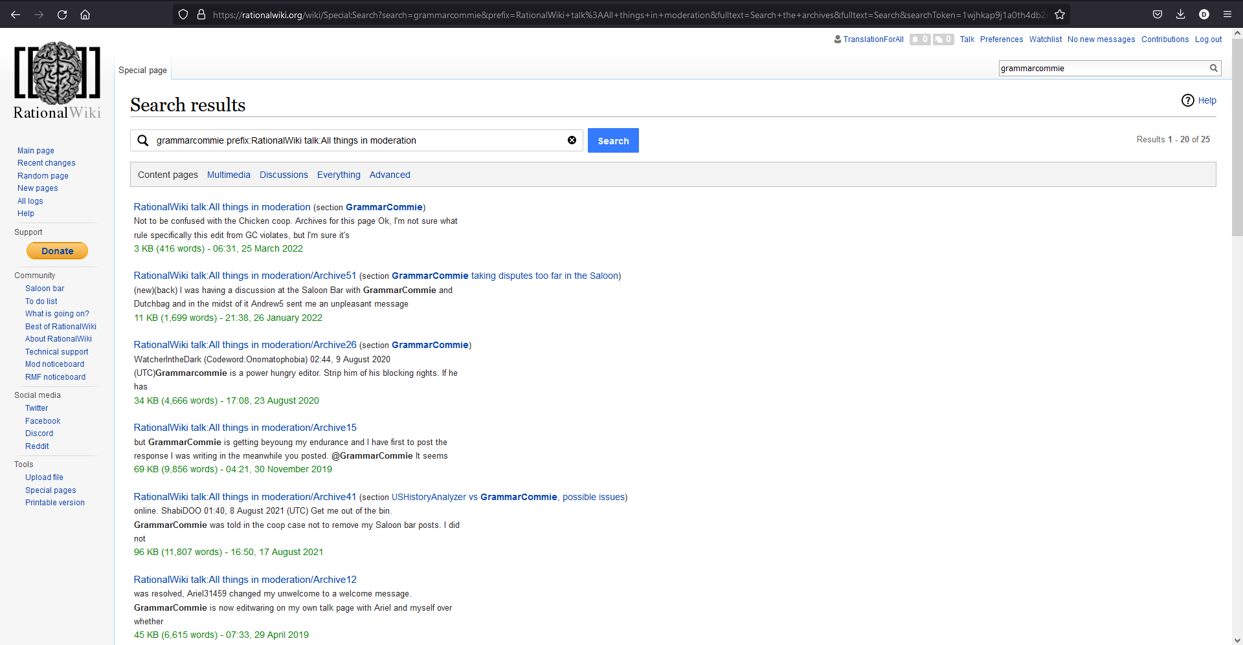Open the Archive51 search result
Viewport: 1243px width, 645px height.
pos(245,276)
